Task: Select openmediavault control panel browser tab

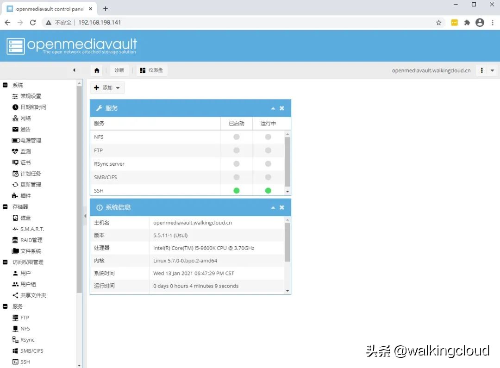Action: tap(50, 9)
